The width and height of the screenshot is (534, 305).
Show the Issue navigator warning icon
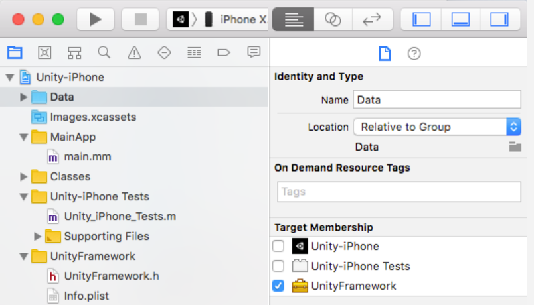coord(134,52)
